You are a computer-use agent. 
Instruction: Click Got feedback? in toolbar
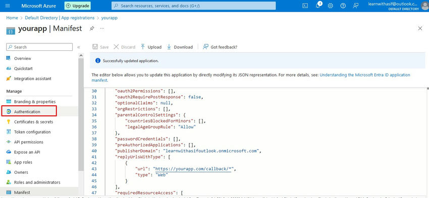(220, 47)
